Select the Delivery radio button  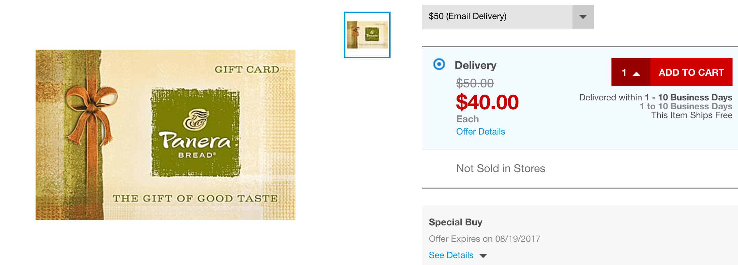(x=439, y=64)
